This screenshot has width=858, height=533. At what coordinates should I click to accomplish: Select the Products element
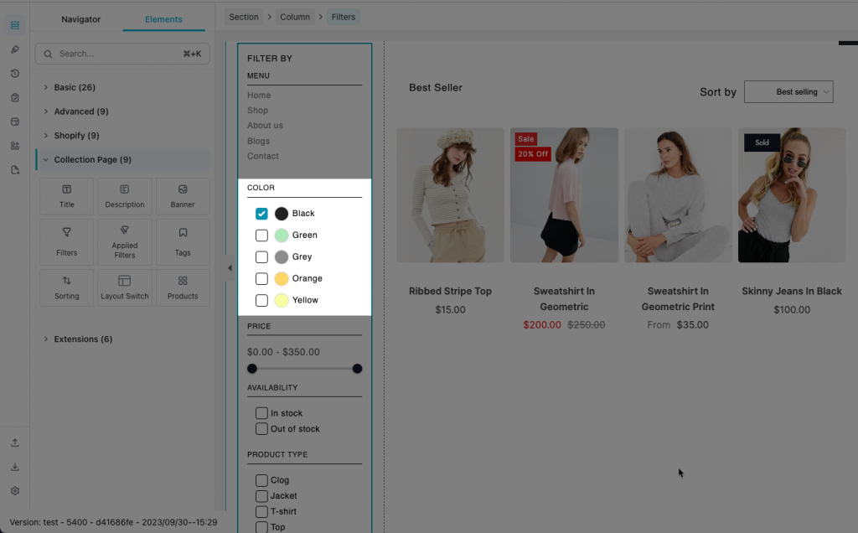(183, 287)
